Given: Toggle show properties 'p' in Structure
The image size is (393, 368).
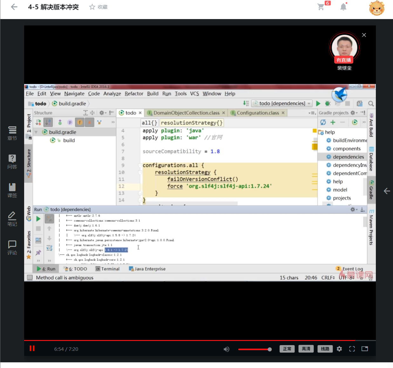Looking at the screenshot, I should coord(70,122).
